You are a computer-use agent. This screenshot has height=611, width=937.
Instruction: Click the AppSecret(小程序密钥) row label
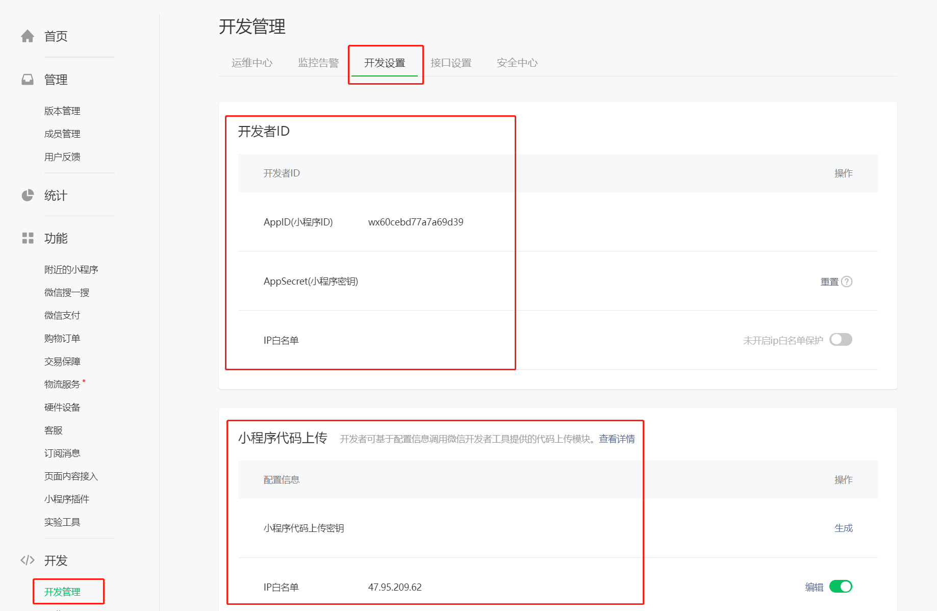(311, 281)
